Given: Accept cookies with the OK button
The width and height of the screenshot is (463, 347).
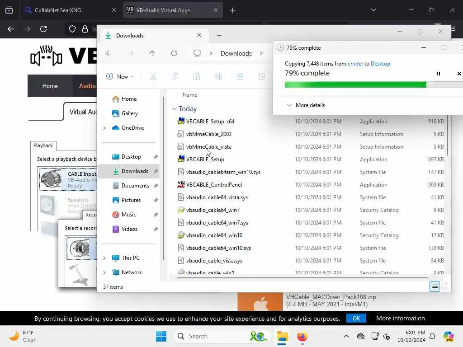Looking at the screenshot, I should pyautogui.click(x=356, y=319).
